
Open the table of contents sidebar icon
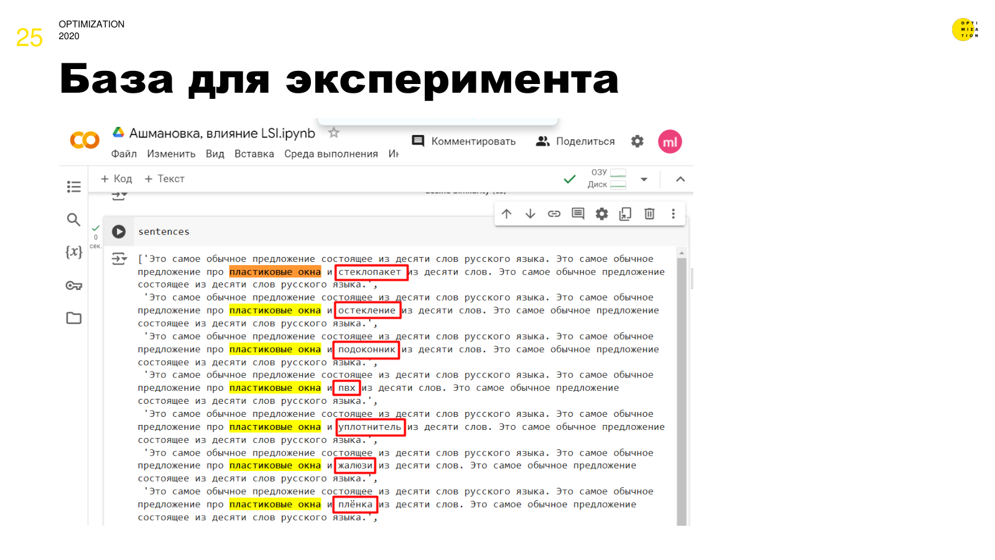[74, 187]
